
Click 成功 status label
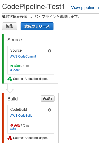click(x=17, y=66)
